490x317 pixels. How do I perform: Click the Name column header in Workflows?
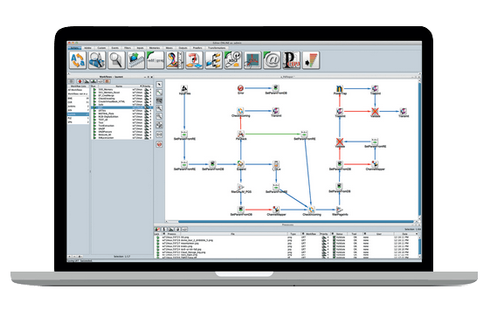pyautogui.click(x=119, y=86)
